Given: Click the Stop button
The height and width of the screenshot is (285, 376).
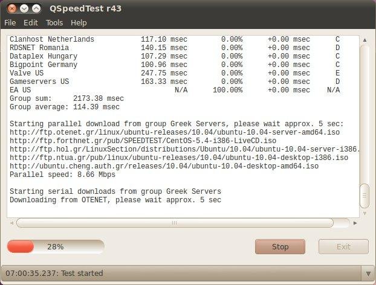Looking at the screenshot, I should [280, 247].
